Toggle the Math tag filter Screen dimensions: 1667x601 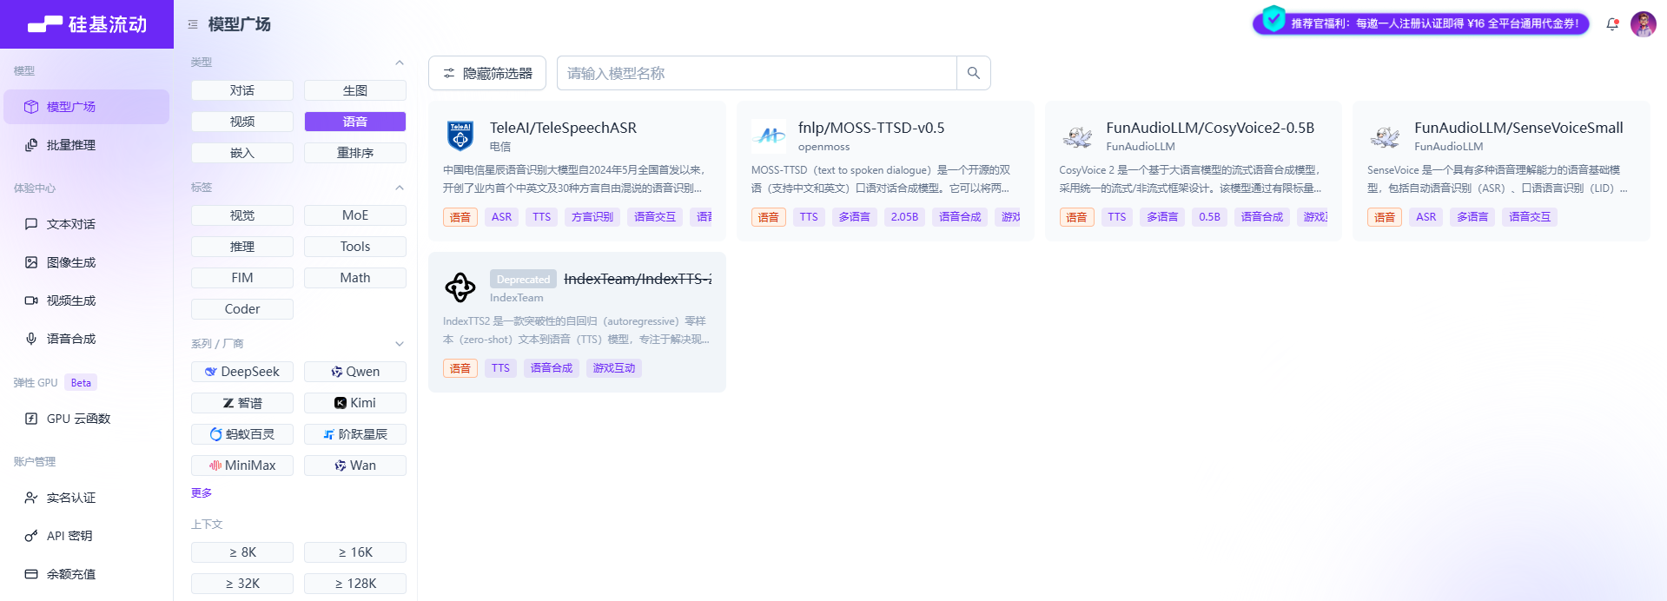pos(355,278)
